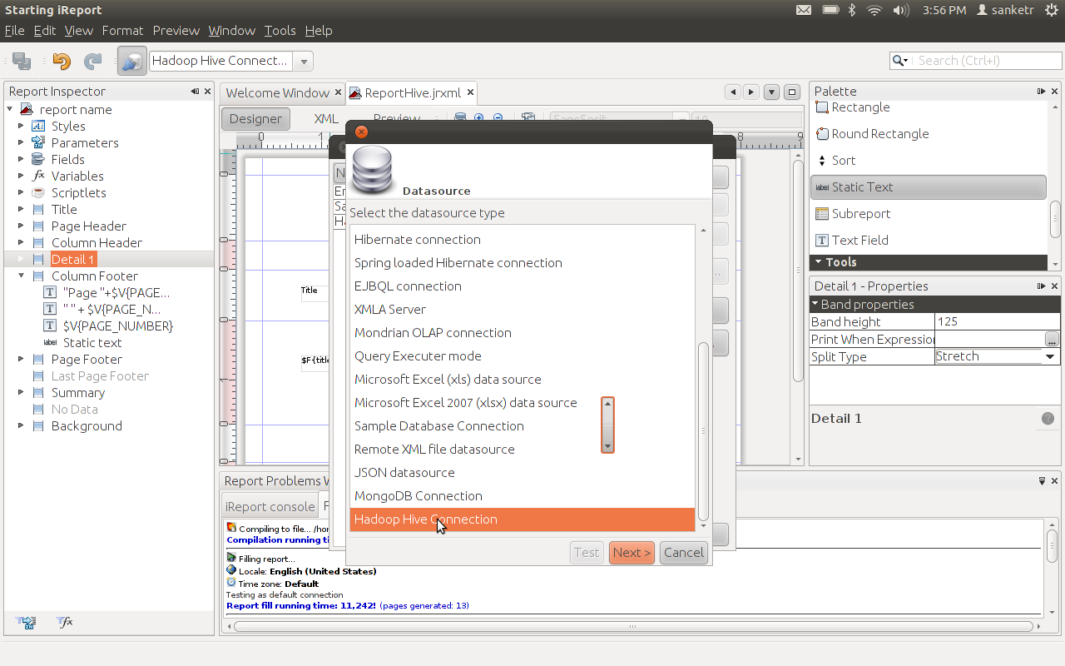Click the Save All toolbar icon

pyautogui.click(x=21, y=61)
